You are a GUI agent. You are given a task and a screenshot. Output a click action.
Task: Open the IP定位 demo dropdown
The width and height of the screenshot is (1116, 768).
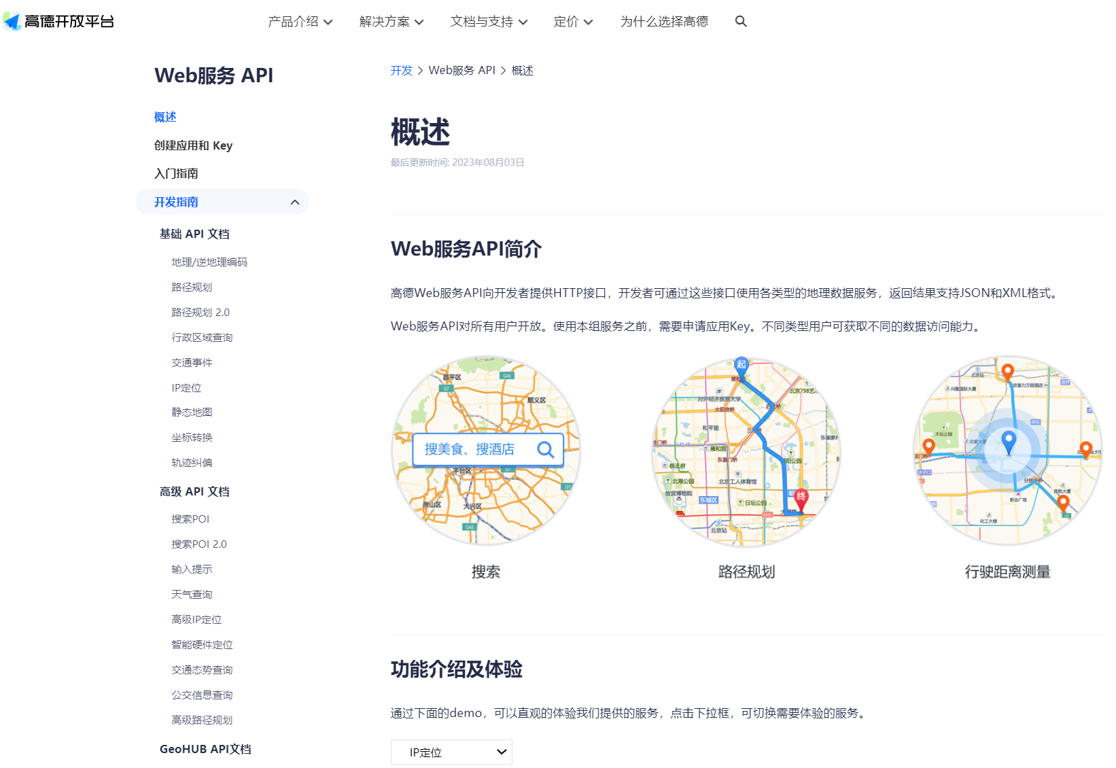(451, 752)
